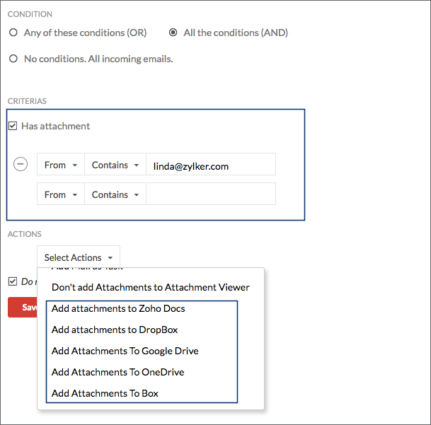Select Add Attachments To Google Drive
Screen dimensions: 431x425
(125, 351)
